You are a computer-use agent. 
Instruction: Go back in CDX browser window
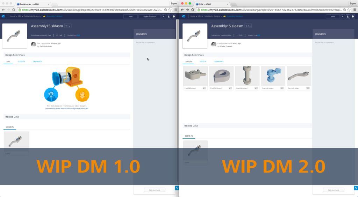(182, 10)
